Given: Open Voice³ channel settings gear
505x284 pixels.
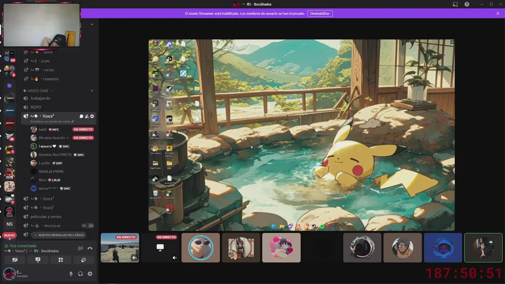Looking at the screenshot, I should coord(92,116).
